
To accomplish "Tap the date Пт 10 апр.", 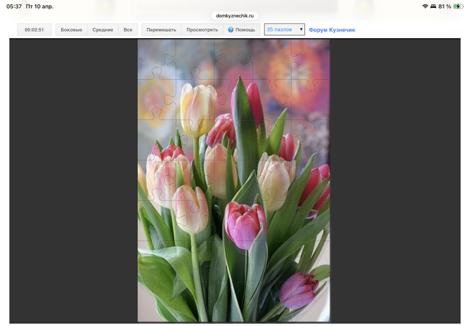I will [x=40, y=6].
